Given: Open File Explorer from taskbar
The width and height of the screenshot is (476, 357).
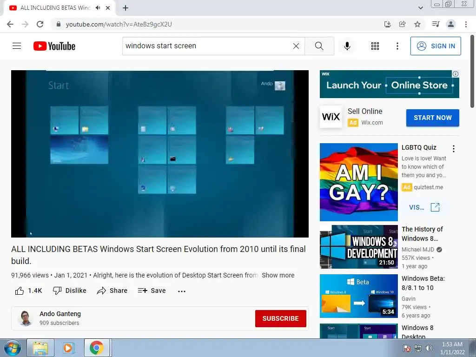Looking at the screenshot, I should pyautogui.click(x=40, y=348).
